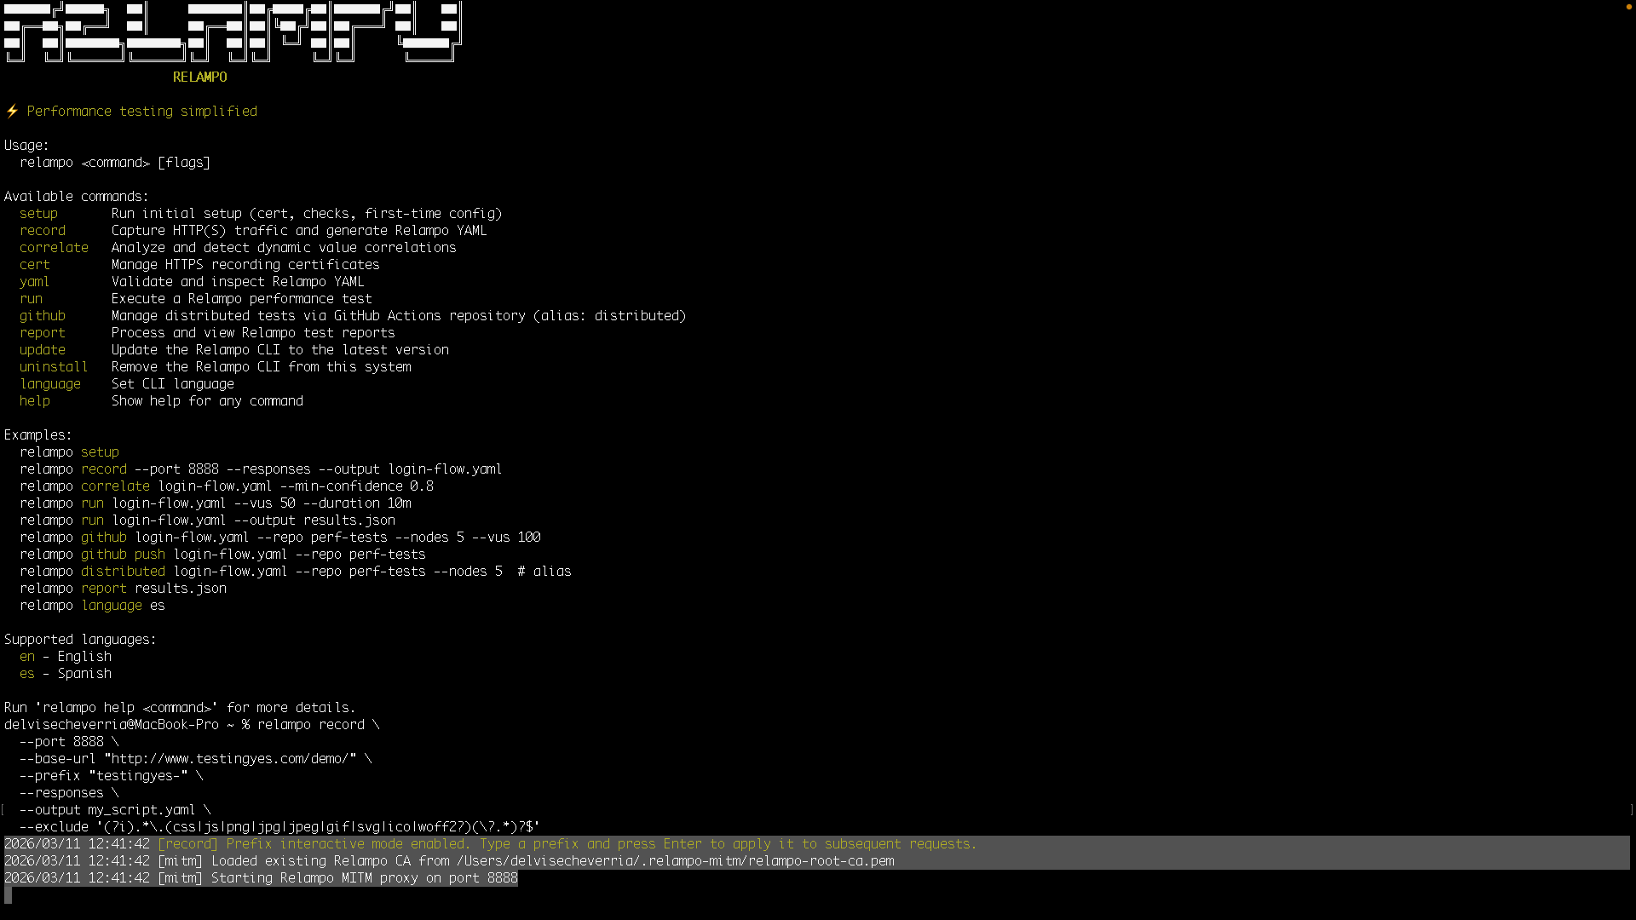Click the correlate command entry
This screenshot has width=1636, height=920.
(x=54, y=247)
